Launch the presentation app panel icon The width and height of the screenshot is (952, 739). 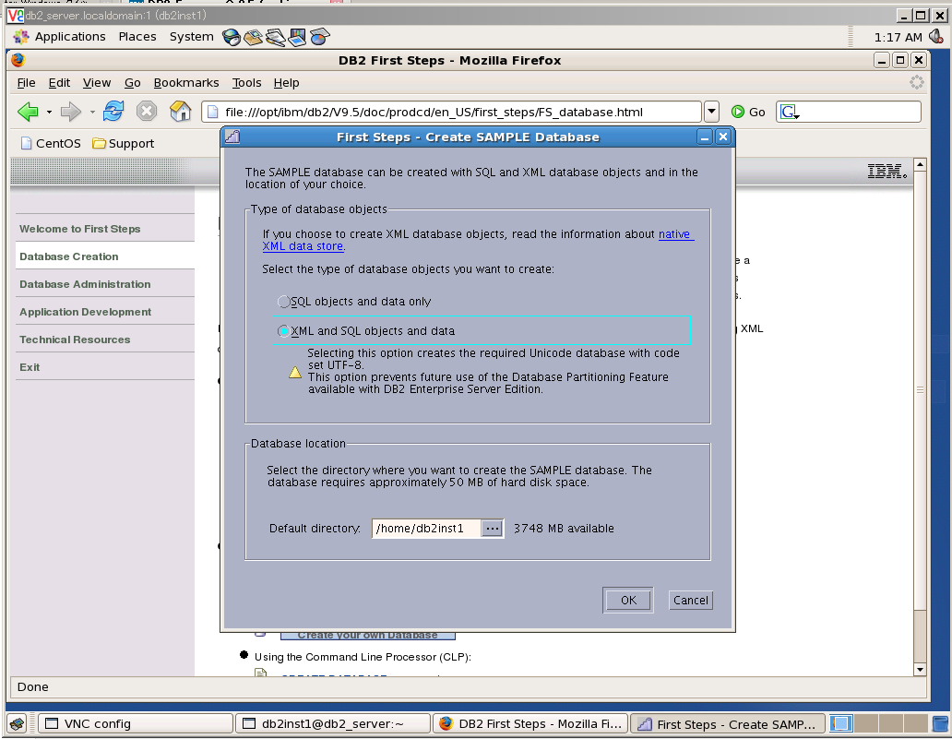297,37
